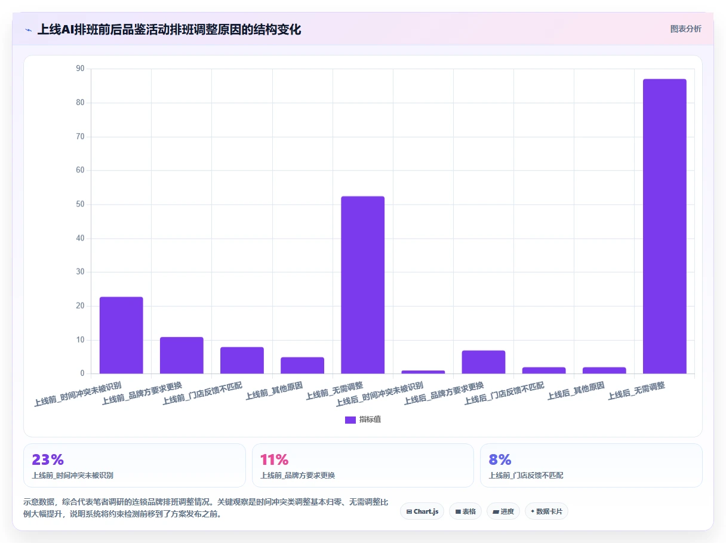Click the 上线前_时间冲突未被识别 bar

(x=121, y=335)
